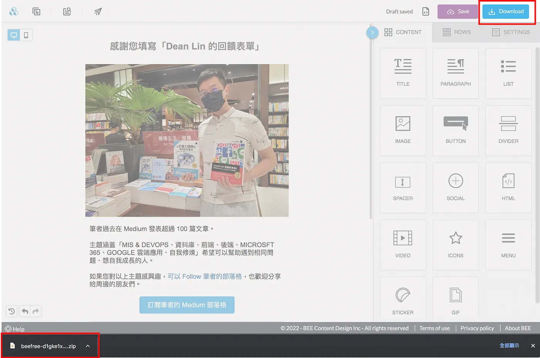Click the sidebar vertical scrollbar

tap(537, 176)
